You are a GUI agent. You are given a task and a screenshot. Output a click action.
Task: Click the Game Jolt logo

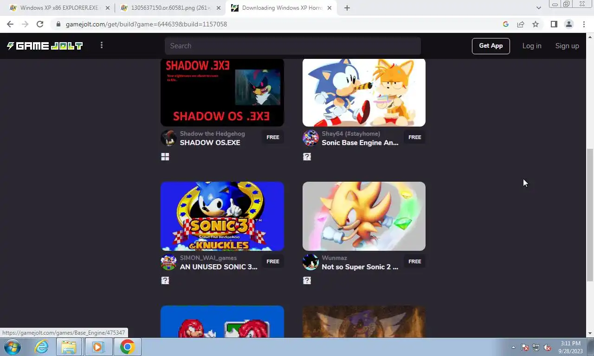coord(45,45)
